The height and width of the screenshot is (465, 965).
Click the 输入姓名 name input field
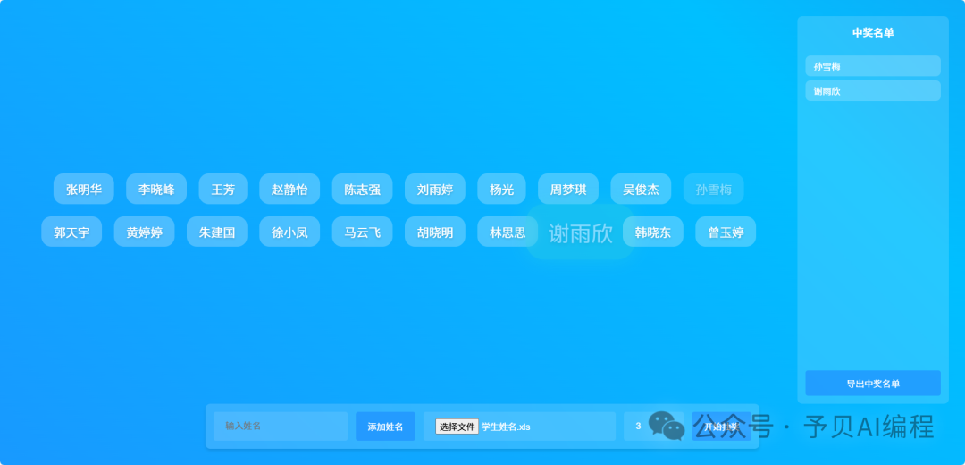[x=281, y=427]
